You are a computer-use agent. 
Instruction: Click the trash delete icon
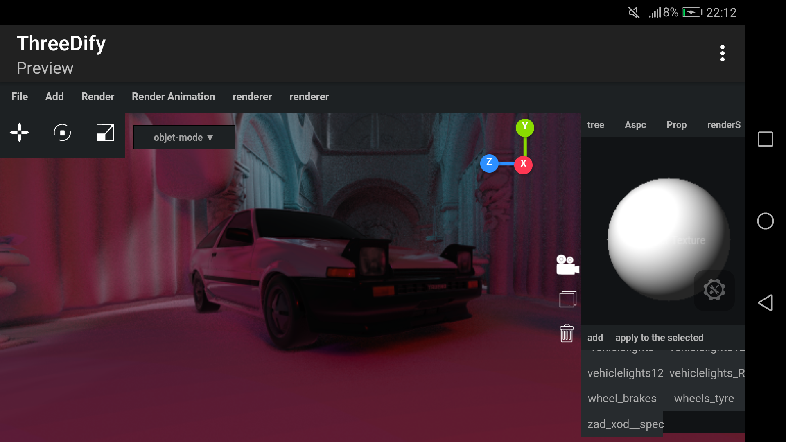tap(567, 334)
